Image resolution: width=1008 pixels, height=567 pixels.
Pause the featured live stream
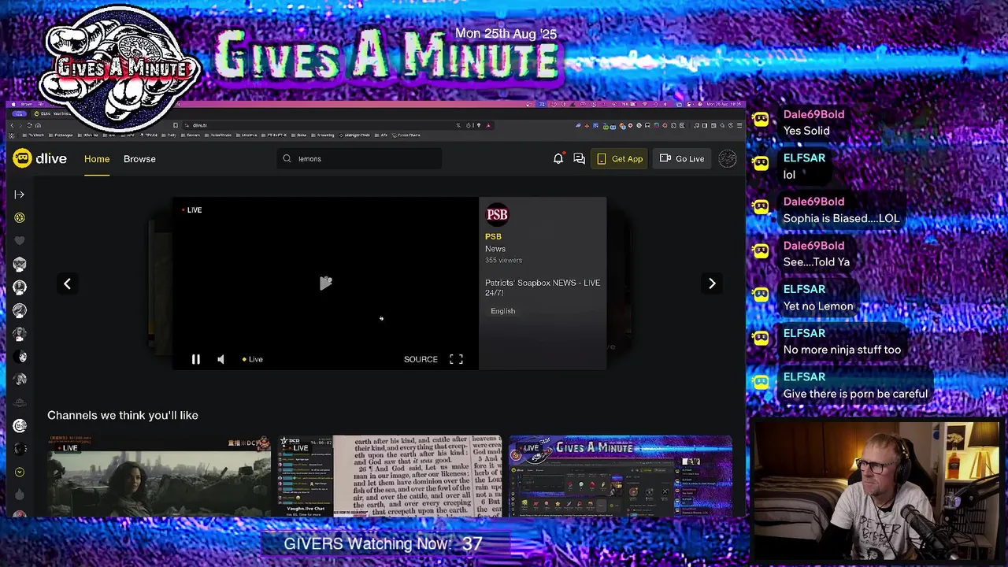(x=195, y=359)
